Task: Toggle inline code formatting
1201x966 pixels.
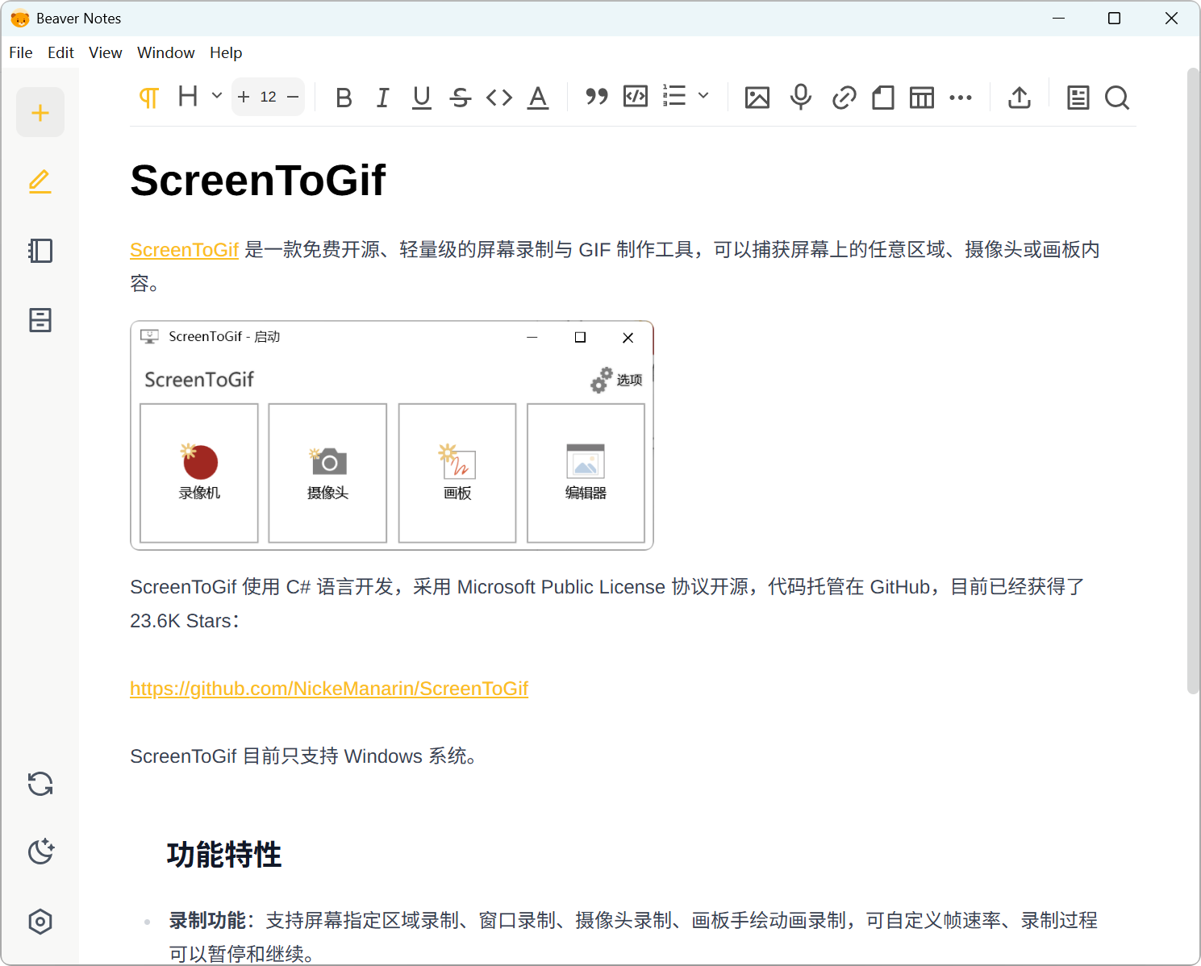Action: [499, 98]
